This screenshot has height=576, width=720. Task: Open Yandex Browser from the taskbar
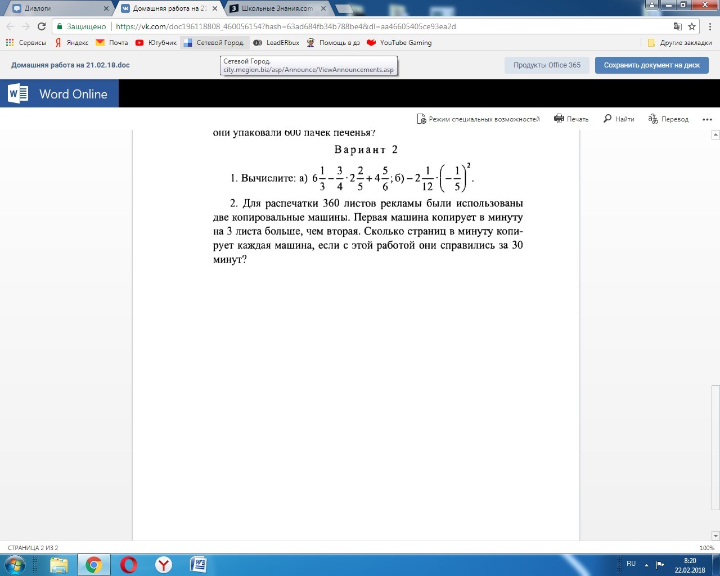tap(164, 564)
